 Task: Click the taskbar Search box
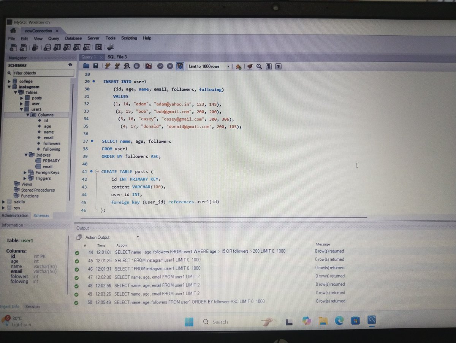click(241, 322)
